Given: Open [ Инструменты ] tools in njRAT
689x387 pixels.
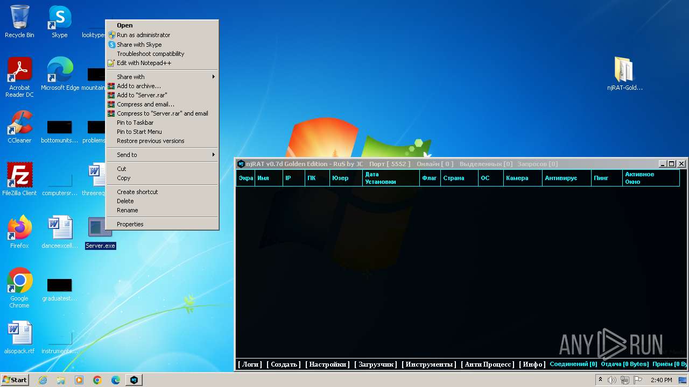Looking at the screenshot, I should tap(429, 364).
